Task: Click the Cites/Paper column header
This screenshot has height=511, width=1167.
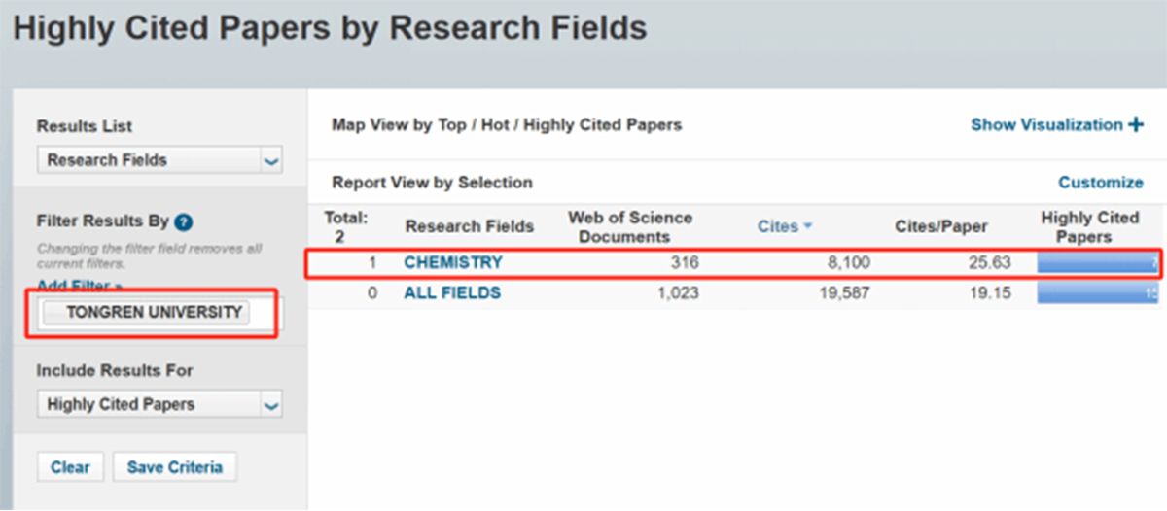Action: point(940,226)
